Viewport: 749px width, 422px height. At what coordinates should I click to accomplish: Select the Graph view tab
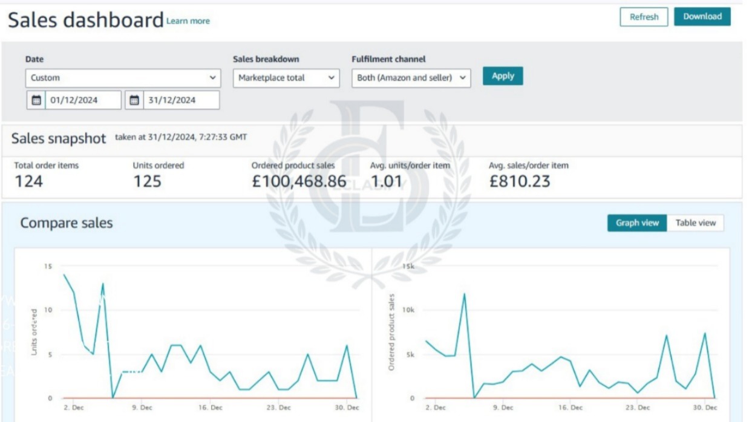637,223
